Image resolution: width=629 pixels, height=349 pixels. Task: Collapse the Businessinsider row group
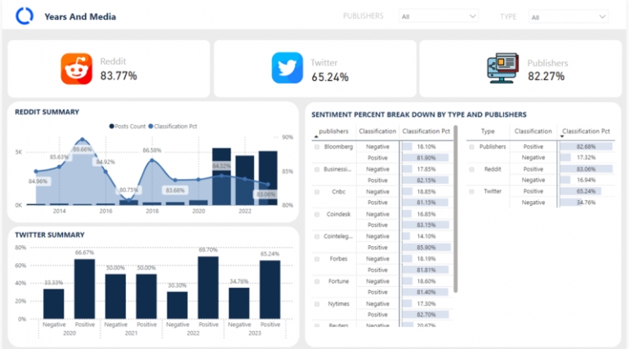pyautogui.click(x=317, y=170)
